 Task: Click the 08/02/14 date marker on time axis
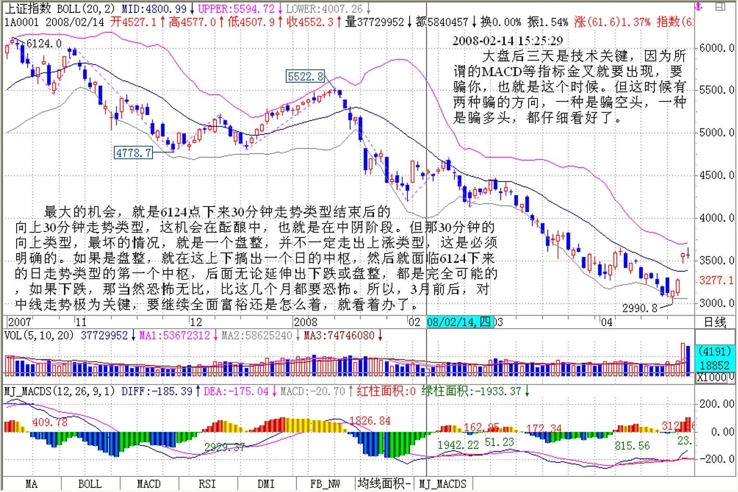[459, 322]
